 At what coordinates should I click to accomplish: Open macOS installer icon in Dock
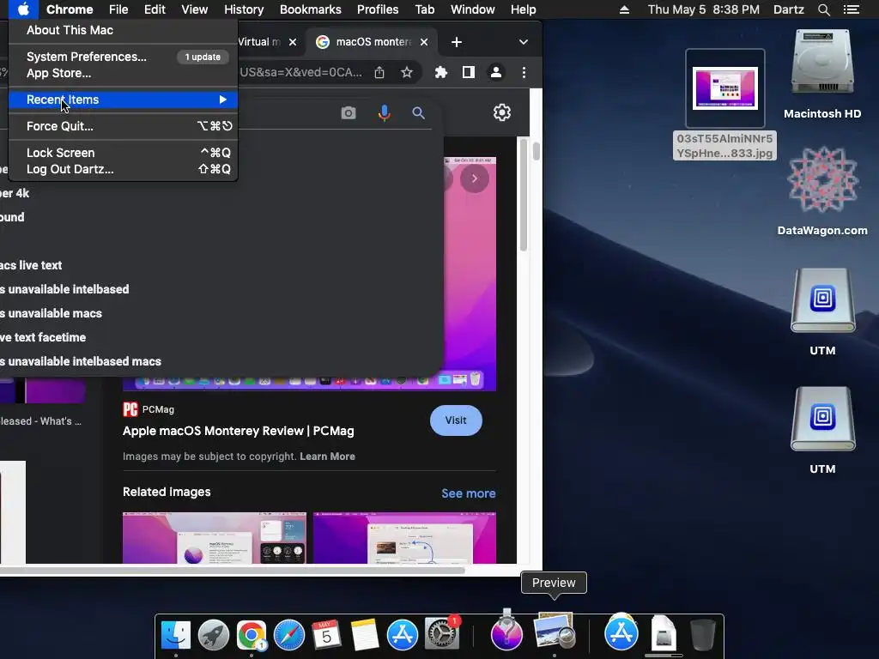point(506,632)
